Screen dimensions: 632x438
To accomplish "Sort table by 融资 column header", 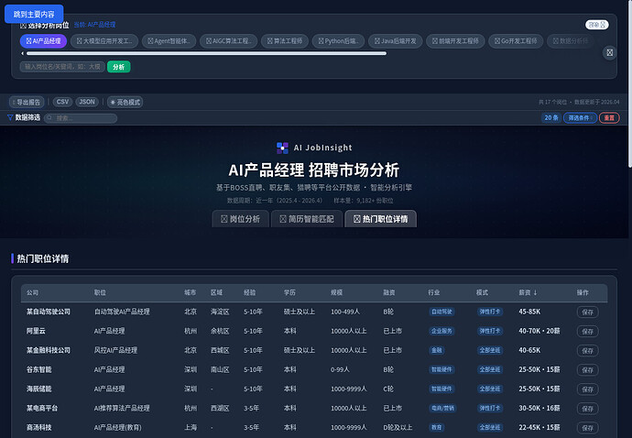I will pyautogui.click(x=389, y=292).
